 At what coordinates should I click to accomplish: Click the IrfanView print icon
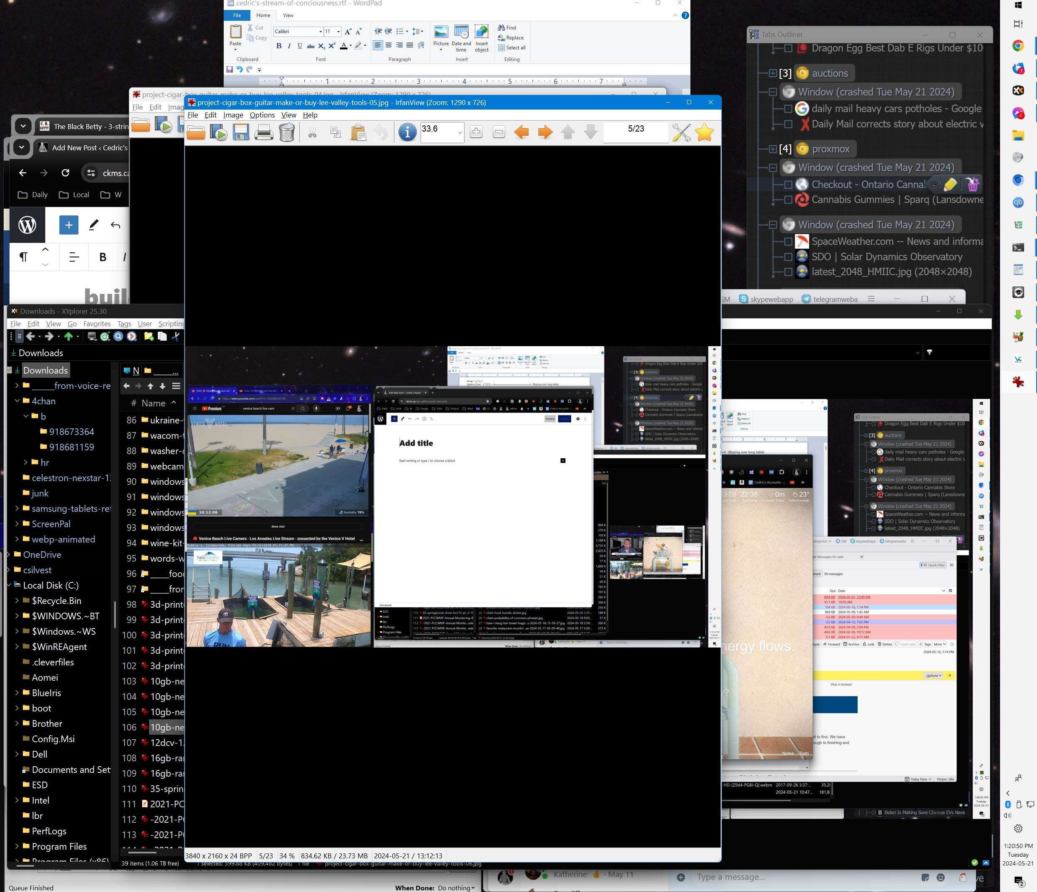pyautogui.click(x=264, y=132)
